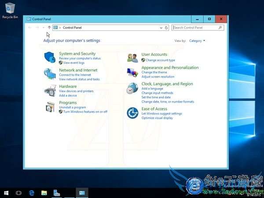Open the Recycle Bin desktop icon
Viewport: 264px width, 198px height.
point(10,11)
